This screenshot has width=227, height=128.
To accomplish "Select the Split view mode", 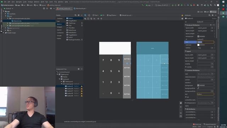I will pyautogui.click(x=206, y=12).
